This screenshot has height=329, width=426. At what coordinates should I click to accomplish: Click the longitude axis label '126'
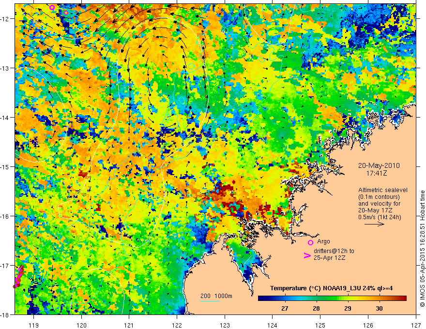(368, 325)
